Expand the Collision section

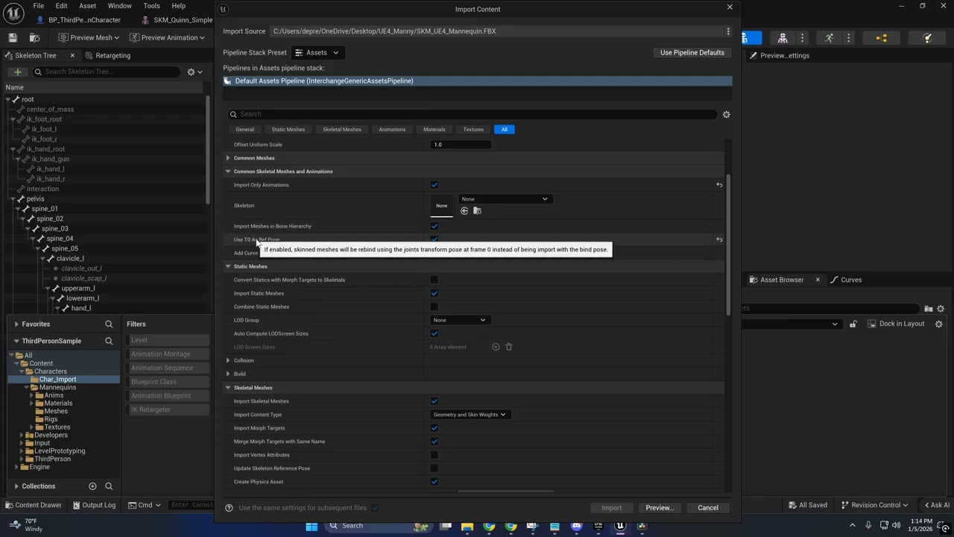click(228, 360)
